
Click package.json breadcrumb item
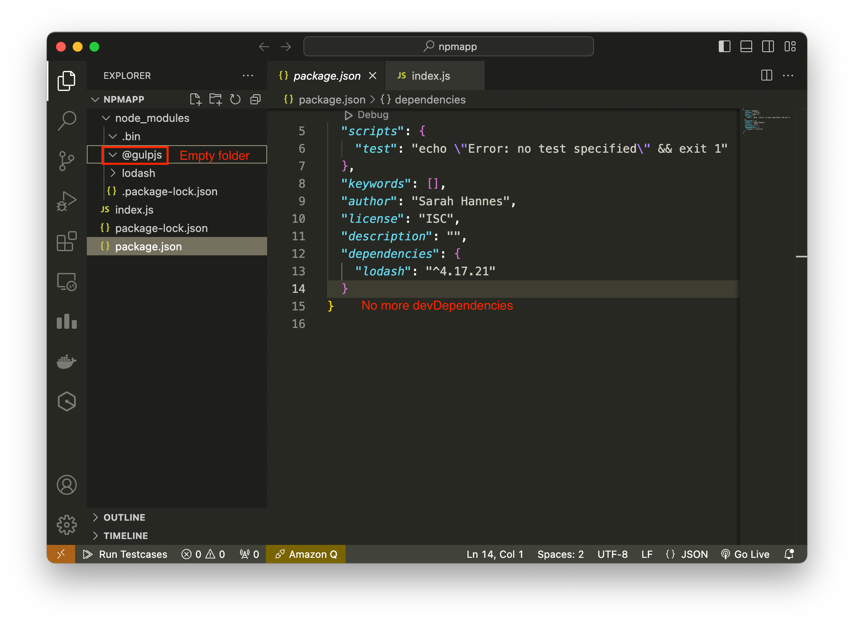click(x=325, y=100)
